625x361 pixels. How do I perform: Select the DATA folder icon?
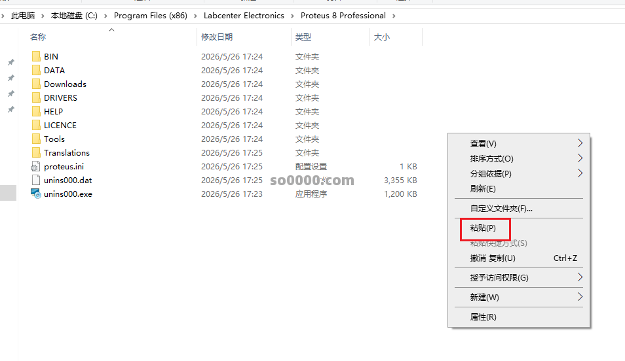[x=36, y=70]
